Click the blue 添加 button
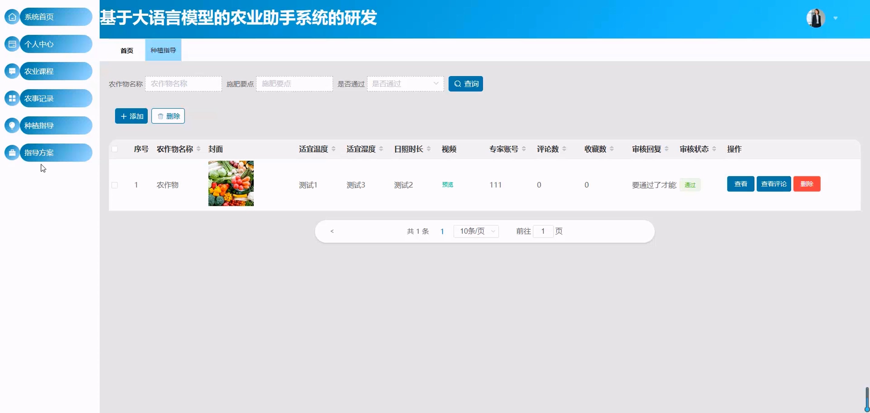 click(131, 116)
